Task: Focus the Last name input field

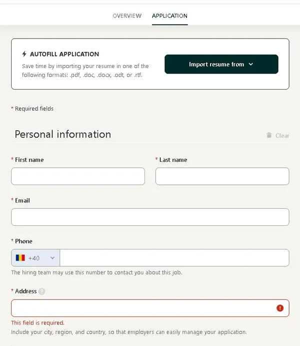Action: [222, 176]
